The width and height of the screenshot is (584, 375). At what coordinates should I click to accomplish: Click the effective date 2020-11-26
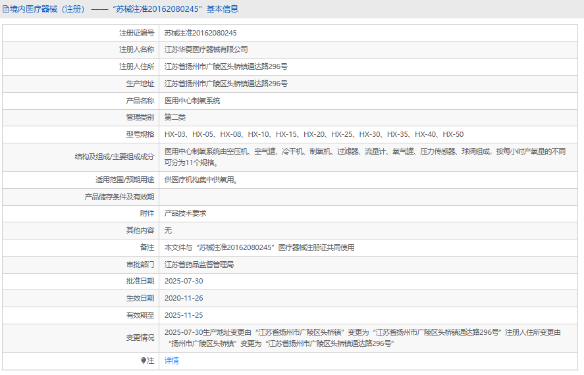click(x=184, y=298)
